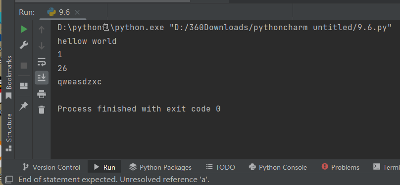Toggle scroll to end of output
Viewport: 400px width, 185px height.
coord(41,78)
